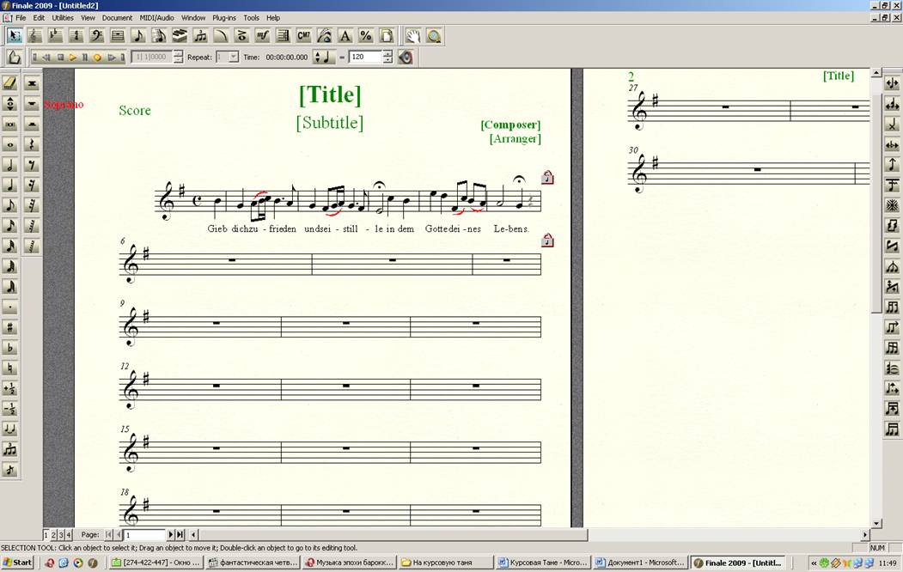Image resolution: width=903 pixels, height=572 pixels.
Task: Select the sharp accidental in the entry palette
Action: pos(10,326)
